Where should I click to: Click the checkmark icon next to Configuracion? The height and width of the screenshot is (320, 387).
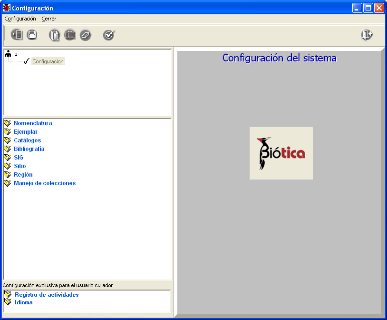pyautogui.click(x=27, y=61)
